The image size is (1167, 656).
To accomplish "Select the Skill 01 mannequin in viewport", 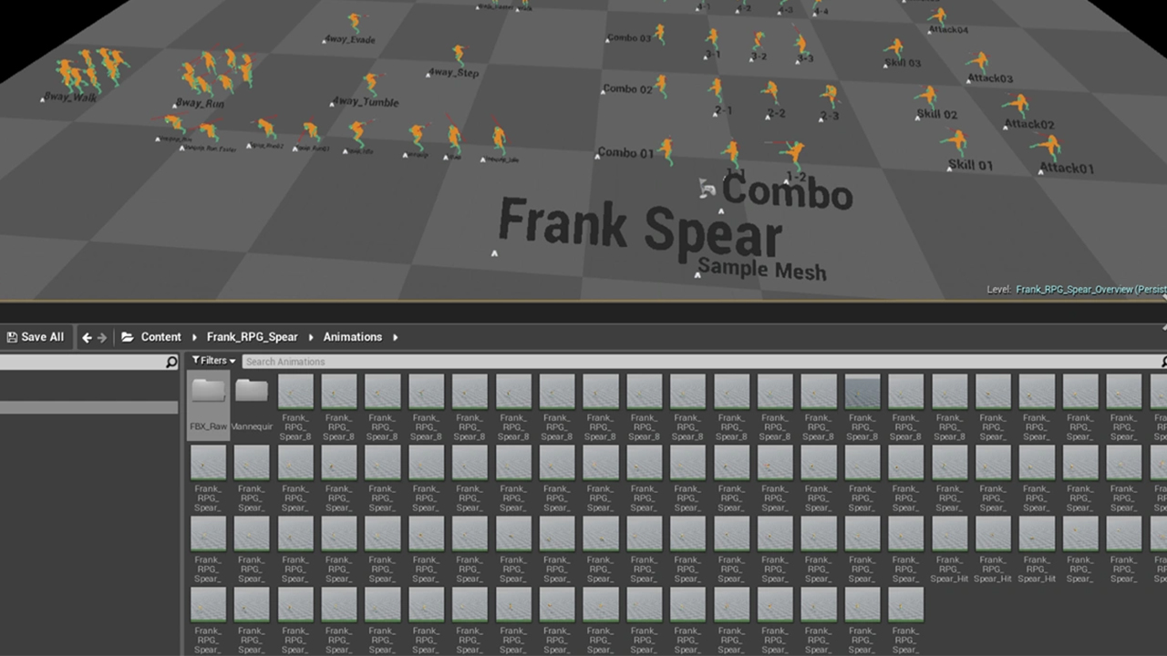I will [x=955, y=144].
